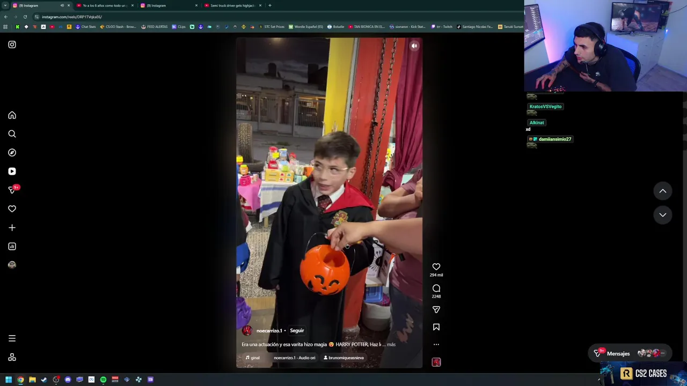Click the like count '294 mil'

pyautogui.click(x=436, y=275)
